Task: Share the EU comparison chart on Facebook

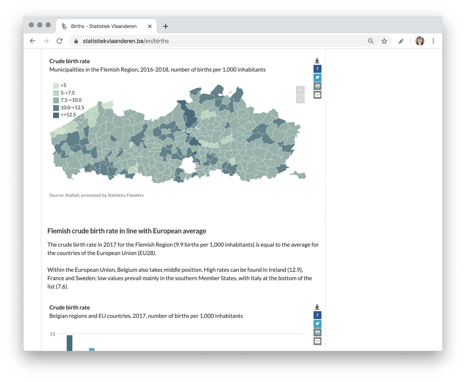Action: [317, 315]
